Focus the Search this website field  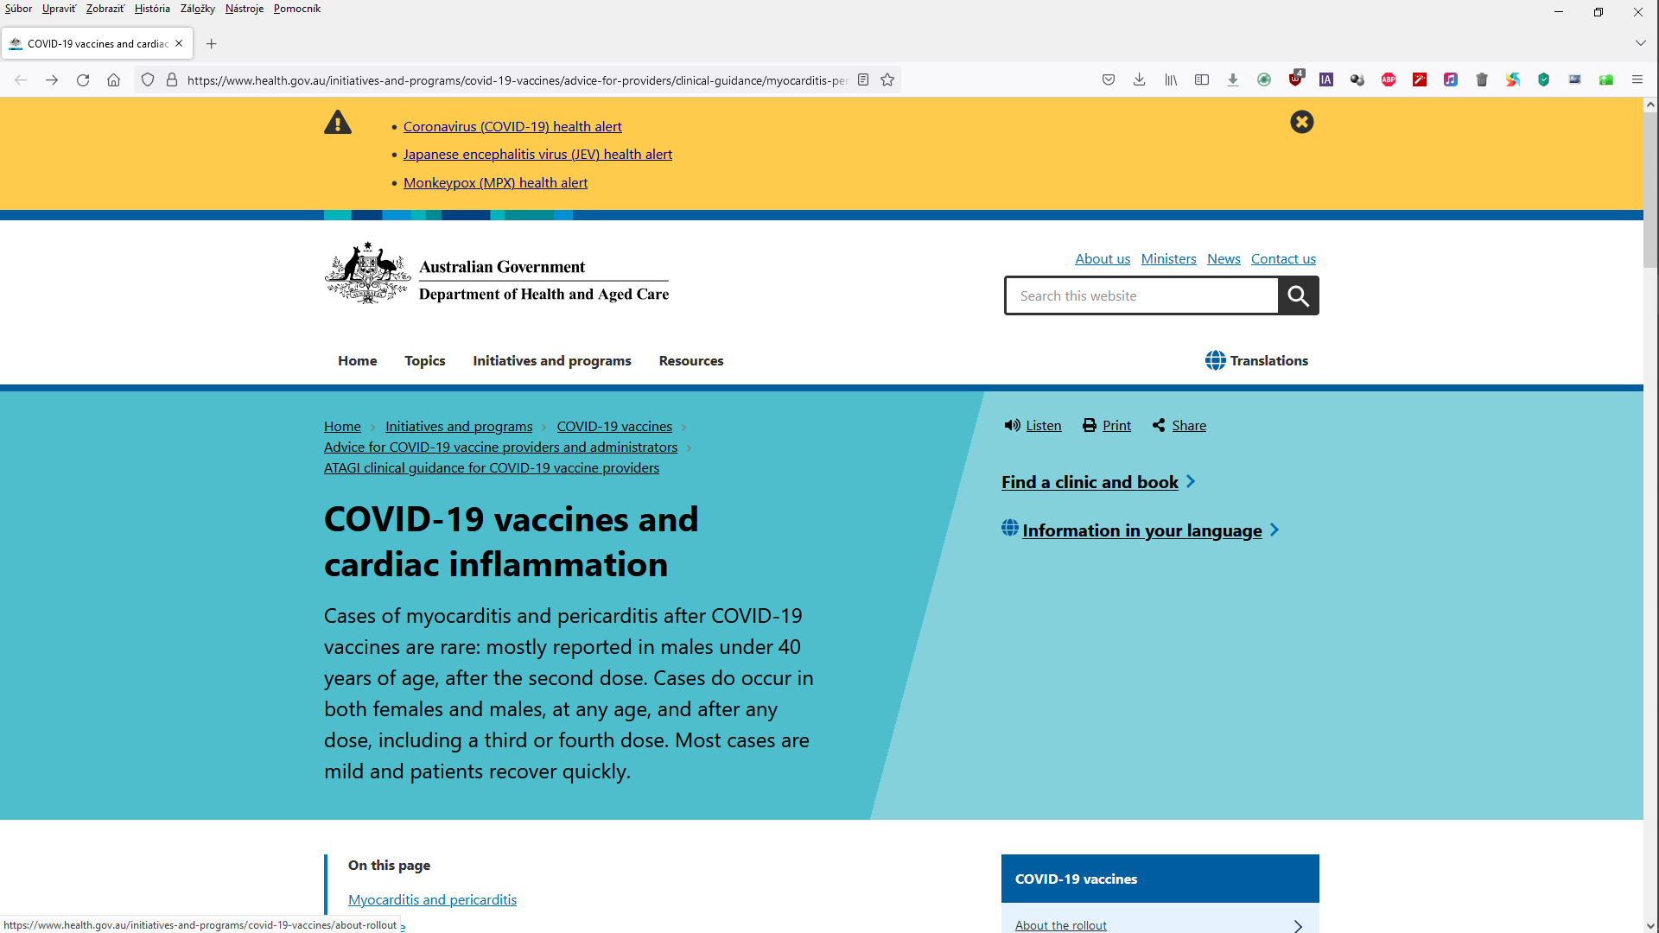coord(1141,295)
